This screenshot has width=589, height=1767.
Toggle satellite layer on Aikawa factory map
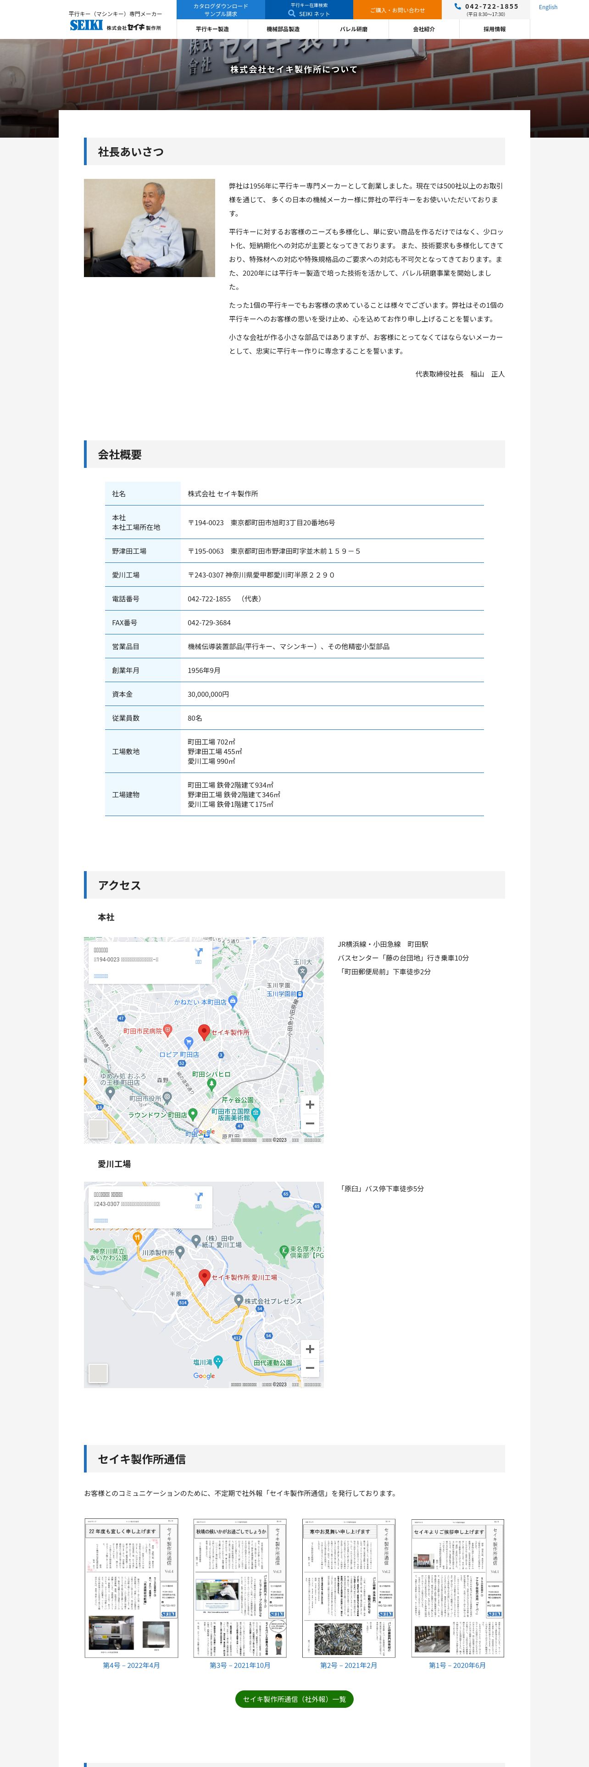[98, 1373]
